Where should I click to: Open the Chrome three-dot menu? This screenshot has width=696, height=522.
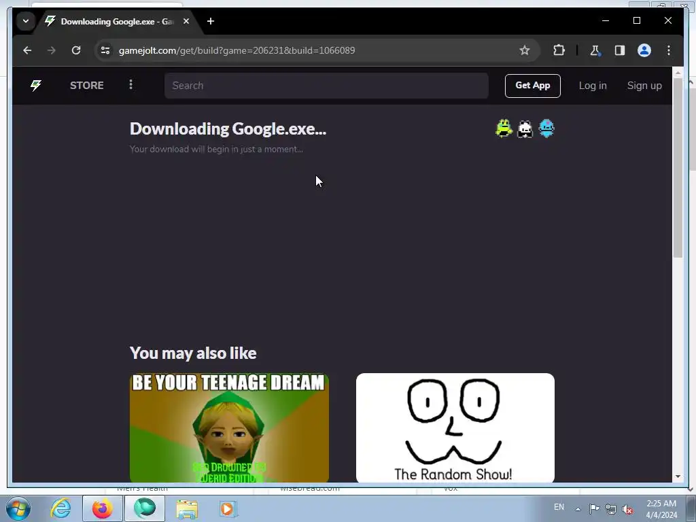[x=669, y=50]
